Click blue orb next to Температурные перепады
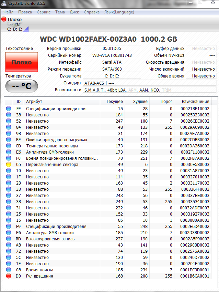 [9, 146]
